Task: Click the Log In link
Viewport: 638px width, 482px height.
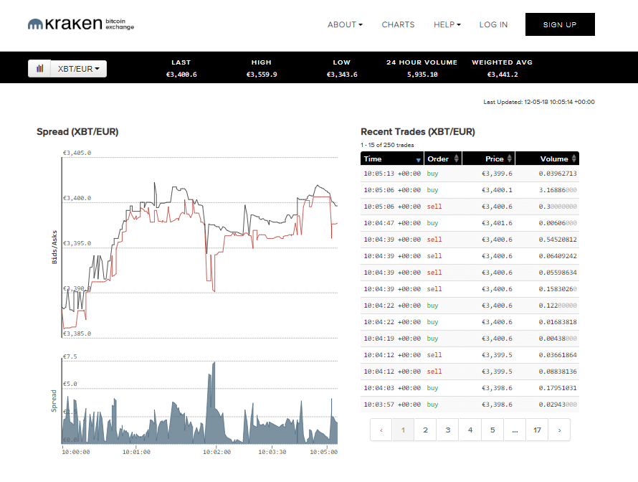Action: pos(493,24)
